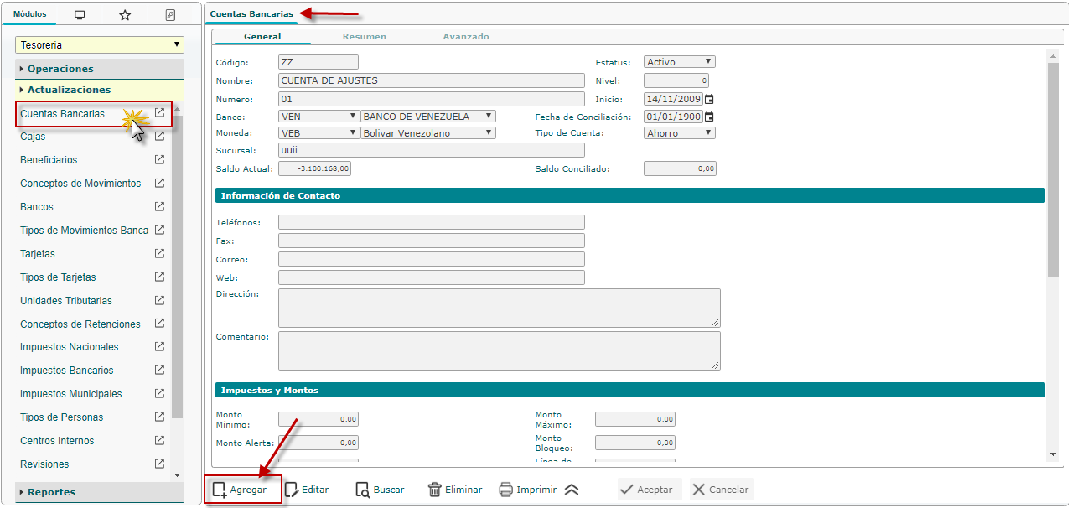The width and height of the screenshot is (1072, 508).
Task: Open Cuentas Bancarias menu entry
Action: coord(63,113)
